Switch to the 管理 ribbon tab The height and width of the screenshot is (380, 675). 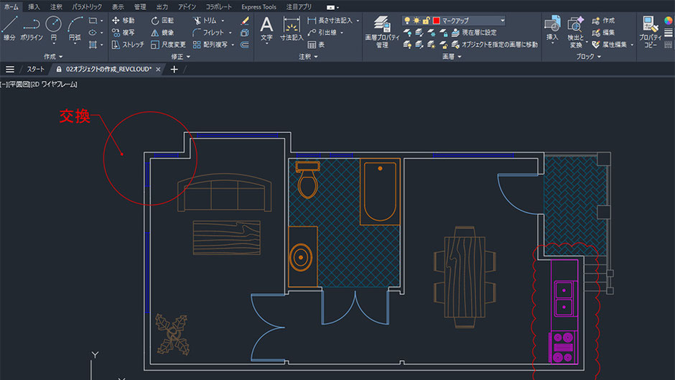coord(140,7)
